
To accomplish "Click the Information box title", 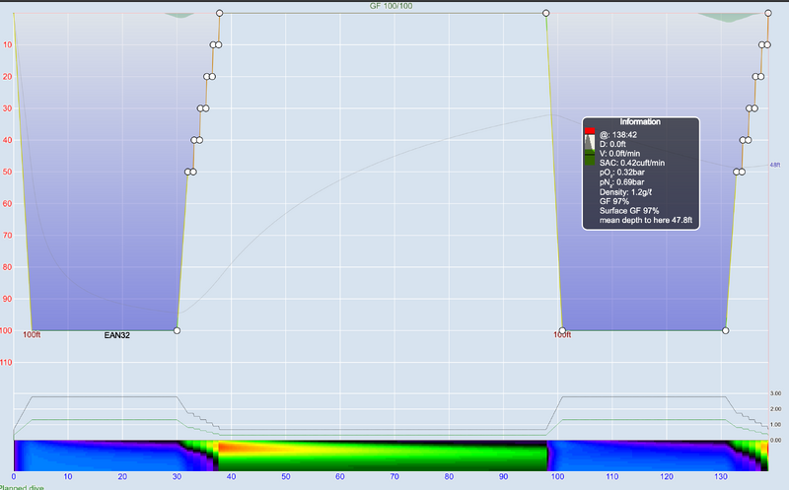I will (x=640, y=121).
